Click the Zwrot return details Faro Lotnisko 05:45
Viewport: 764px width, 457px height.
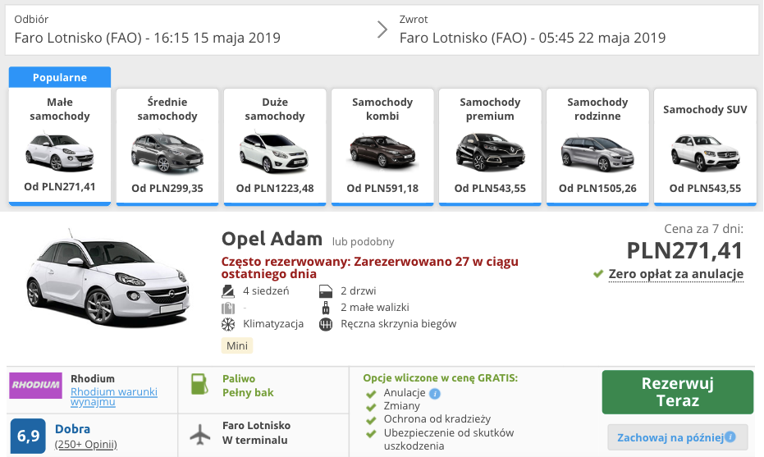tap(533, 30)
